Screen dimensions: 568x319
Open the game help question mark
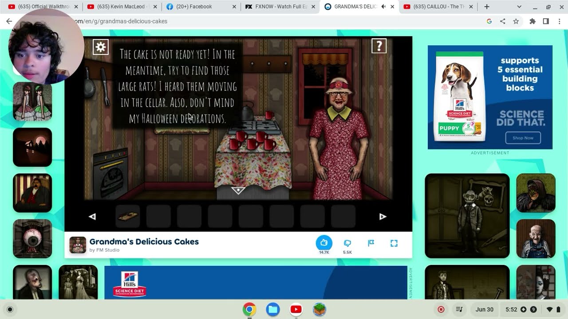(x=379, y=46)
